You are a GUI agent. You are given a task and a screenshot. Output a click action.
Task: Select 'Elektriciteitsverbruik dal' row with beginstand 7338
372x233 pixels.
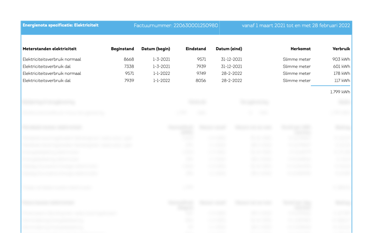click(x=186, y=66)
